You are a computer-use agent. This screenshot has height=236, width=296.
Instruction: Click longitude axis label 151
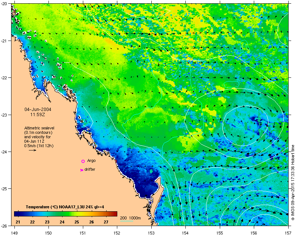pos(83,233)
